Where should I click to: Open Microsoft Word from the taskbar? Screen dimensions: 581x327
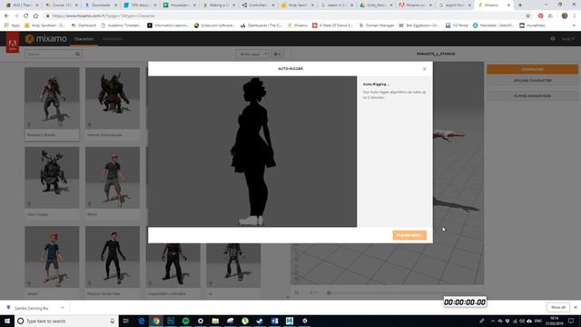point(274,321)
